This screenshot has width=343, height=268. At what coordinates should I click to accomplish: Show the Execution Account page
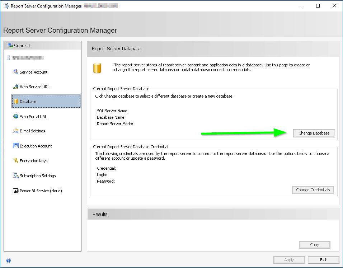[36, 146]
